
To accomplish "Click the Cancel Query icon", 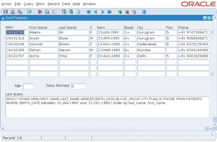I will click(78, 12).
